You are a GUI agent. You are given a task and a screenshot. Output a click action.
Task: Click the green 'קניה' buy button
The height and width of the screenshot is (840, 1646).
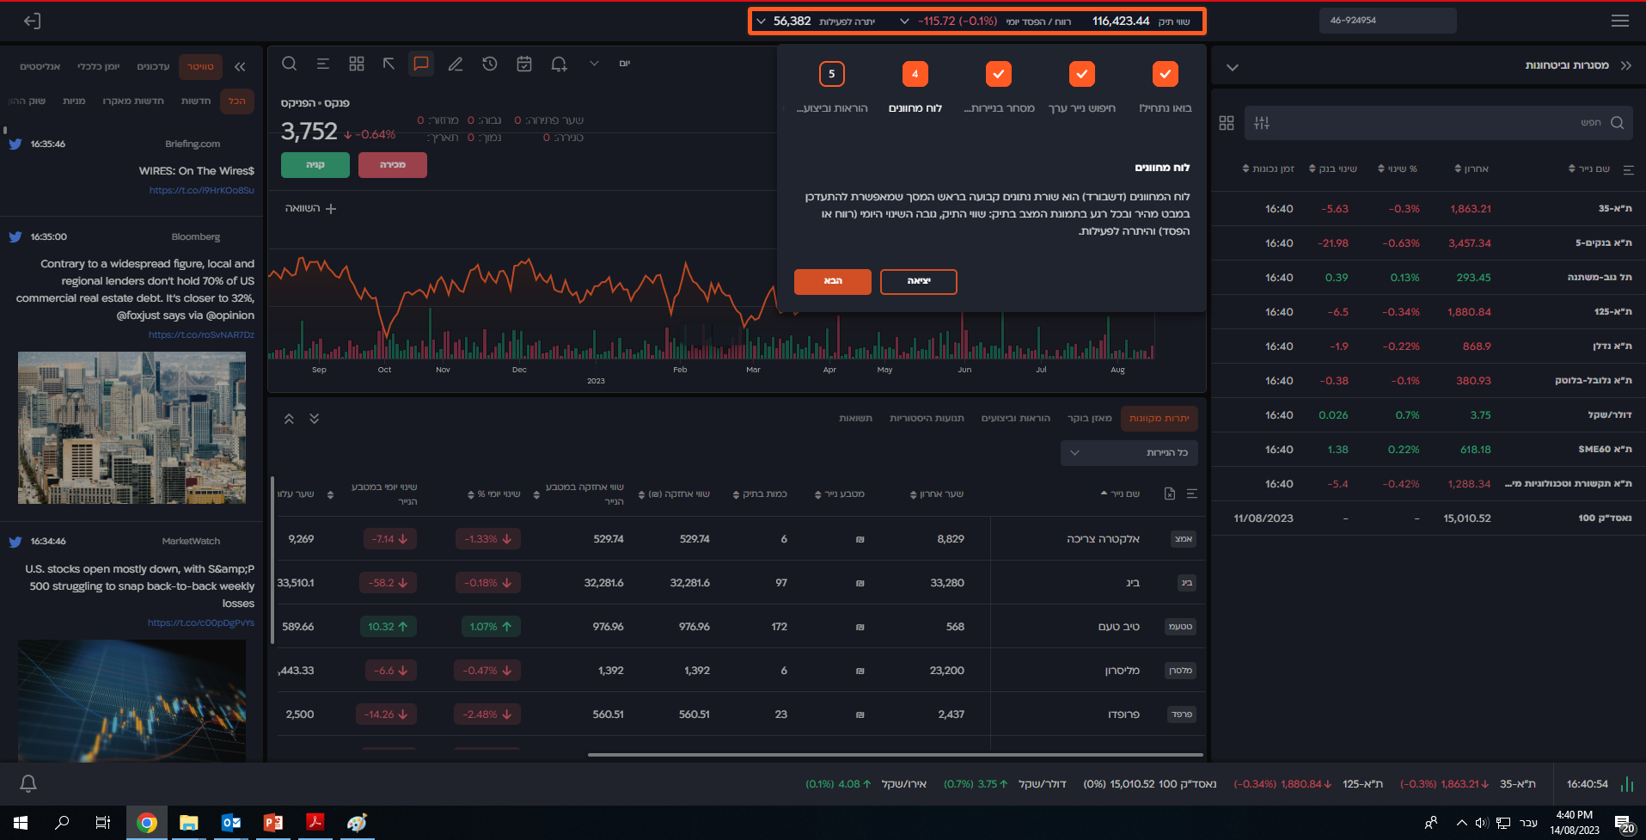pyautogui.click(x=315, y=165)
